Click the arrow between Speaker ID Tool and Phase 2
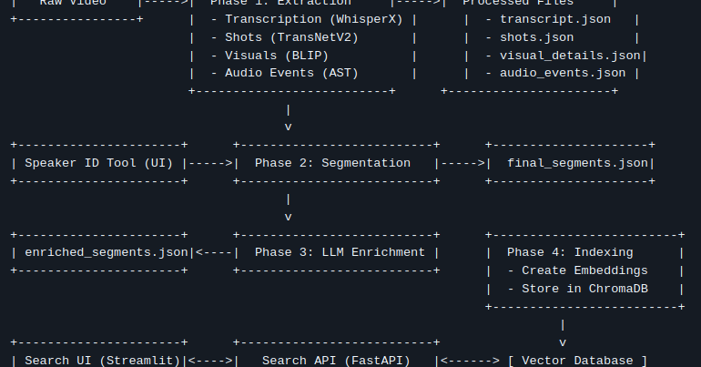 click(210, 163)
